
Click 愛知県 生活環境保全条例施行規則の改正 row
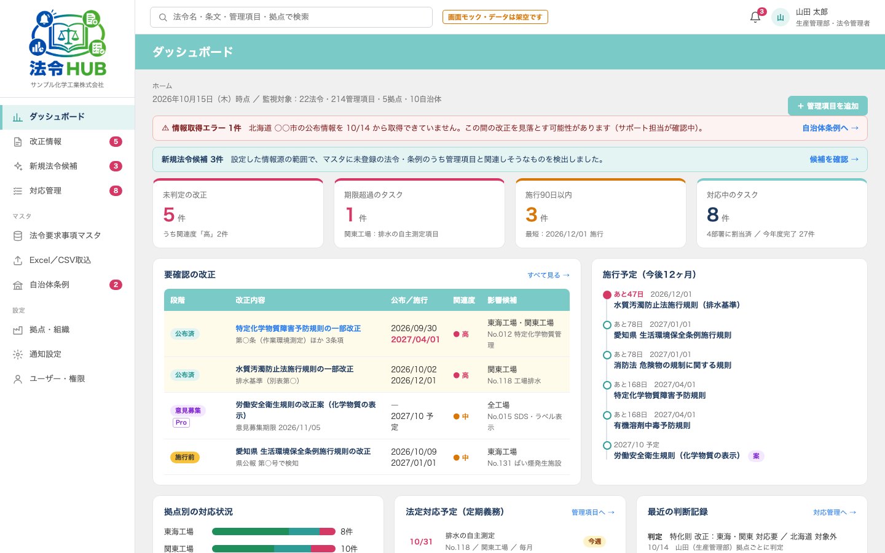[367, 457]
